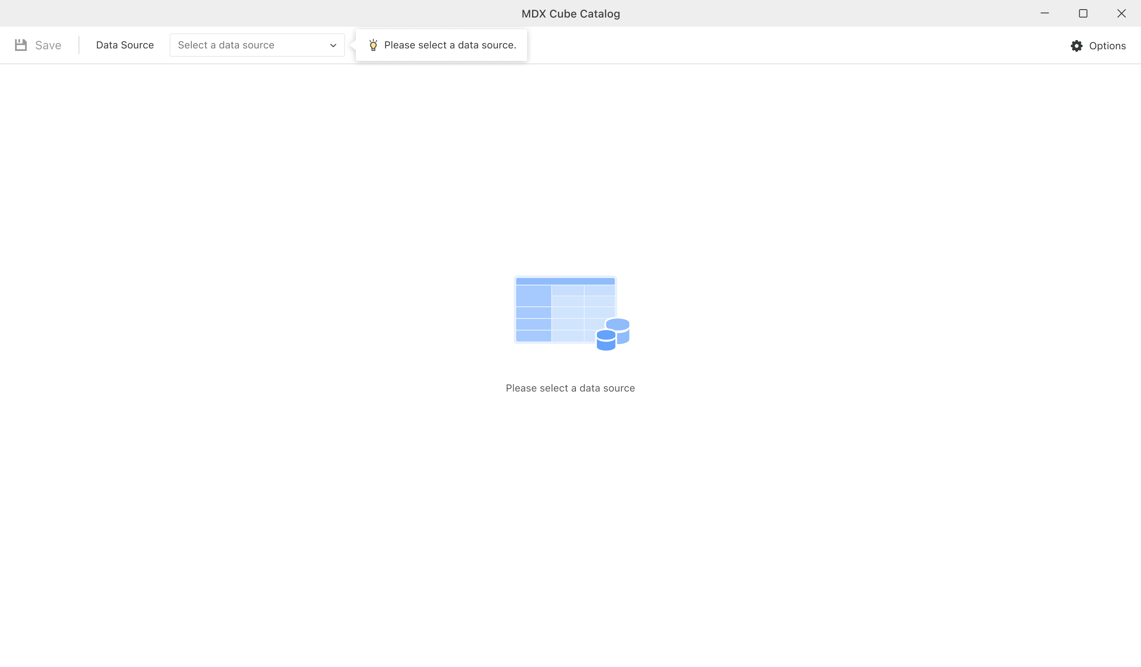Click the 'Please select a data source.' tooltip text
The image size is (1141, 667).
(450, 45)
